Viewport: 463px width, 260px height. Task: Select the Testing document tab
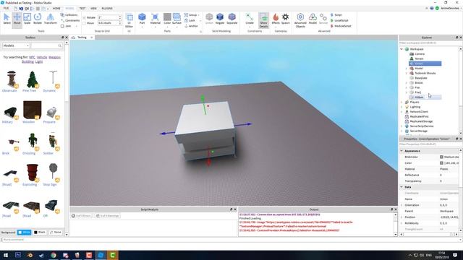(x=82, y=38)
